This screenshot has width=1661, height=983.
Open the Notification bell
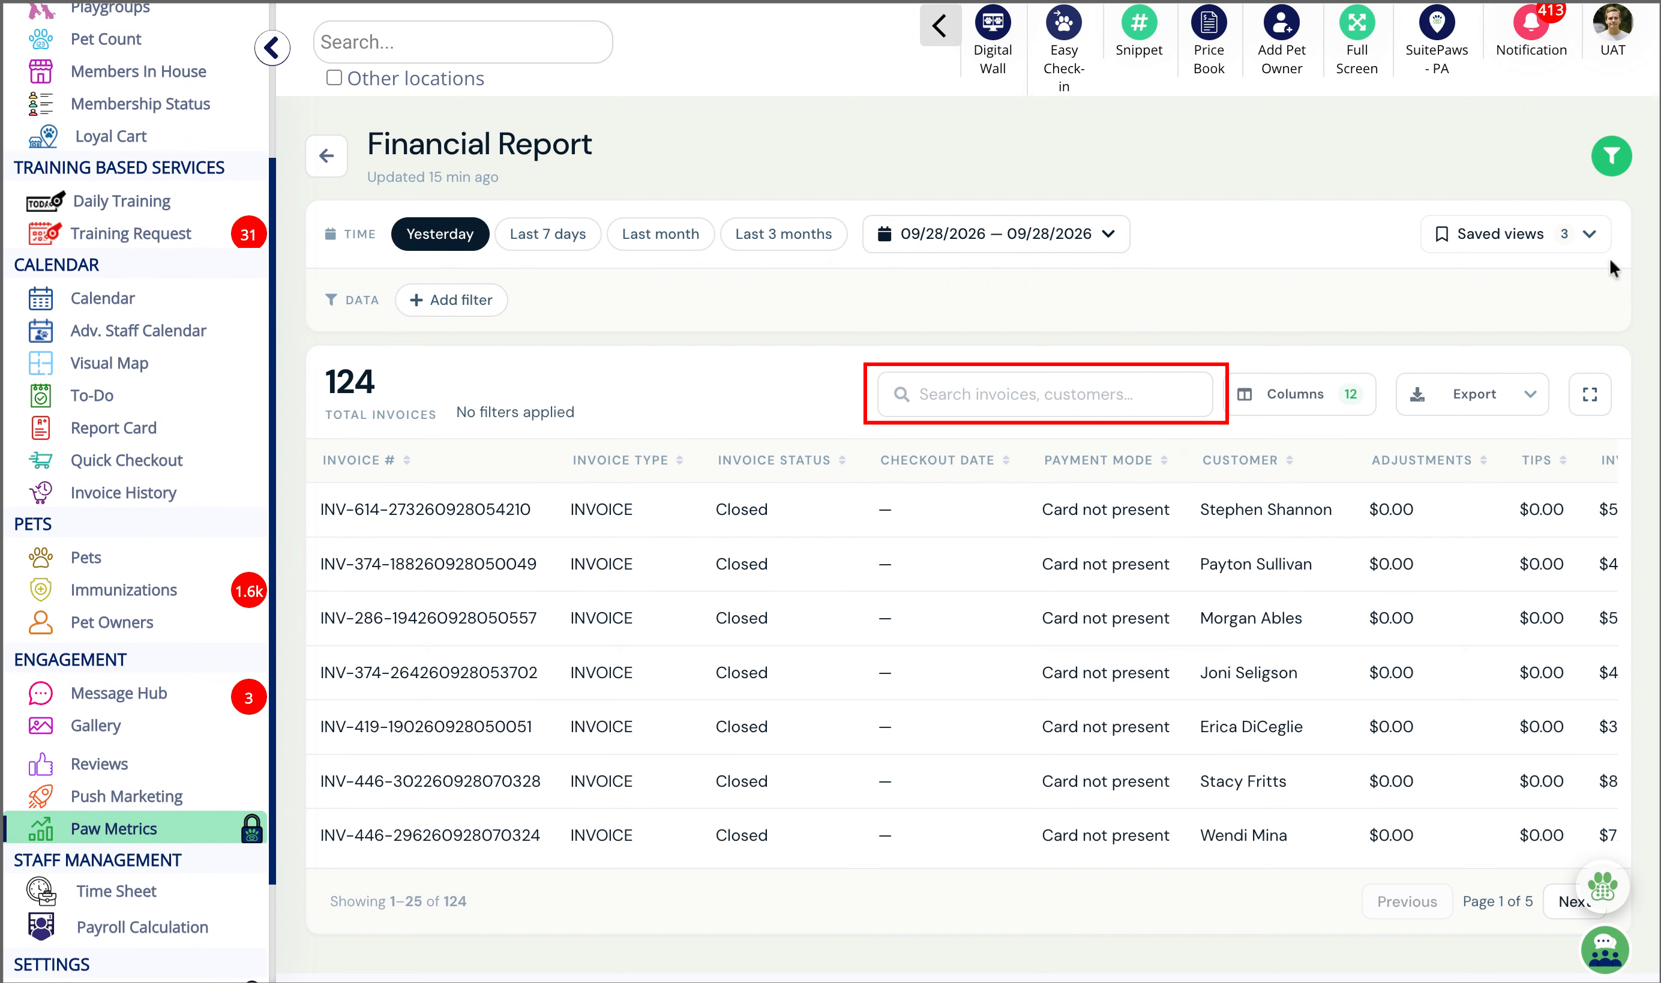[1531, 23]
